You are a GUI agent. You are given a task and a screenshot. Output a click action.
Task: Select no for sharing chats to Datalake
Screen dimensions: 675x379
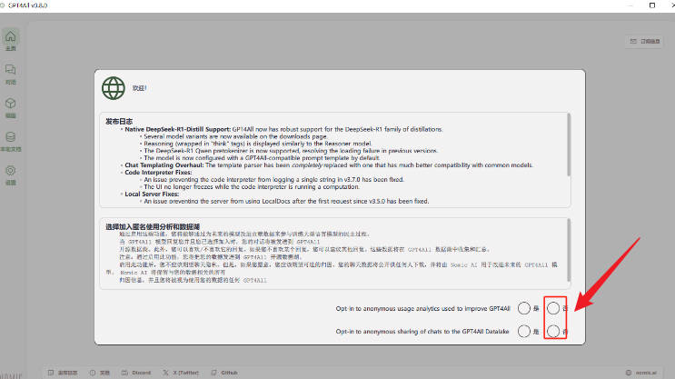tap(553, 331)
